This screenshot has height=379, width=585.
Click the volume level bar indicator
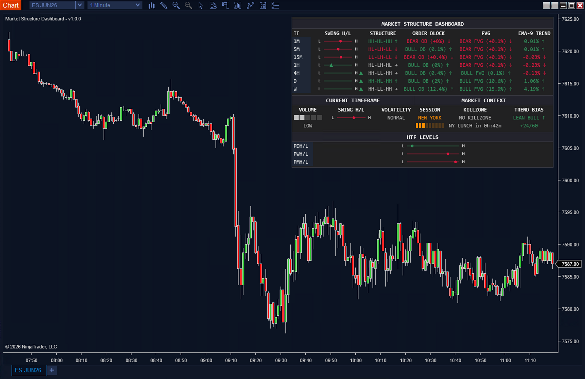coord(308,118)
